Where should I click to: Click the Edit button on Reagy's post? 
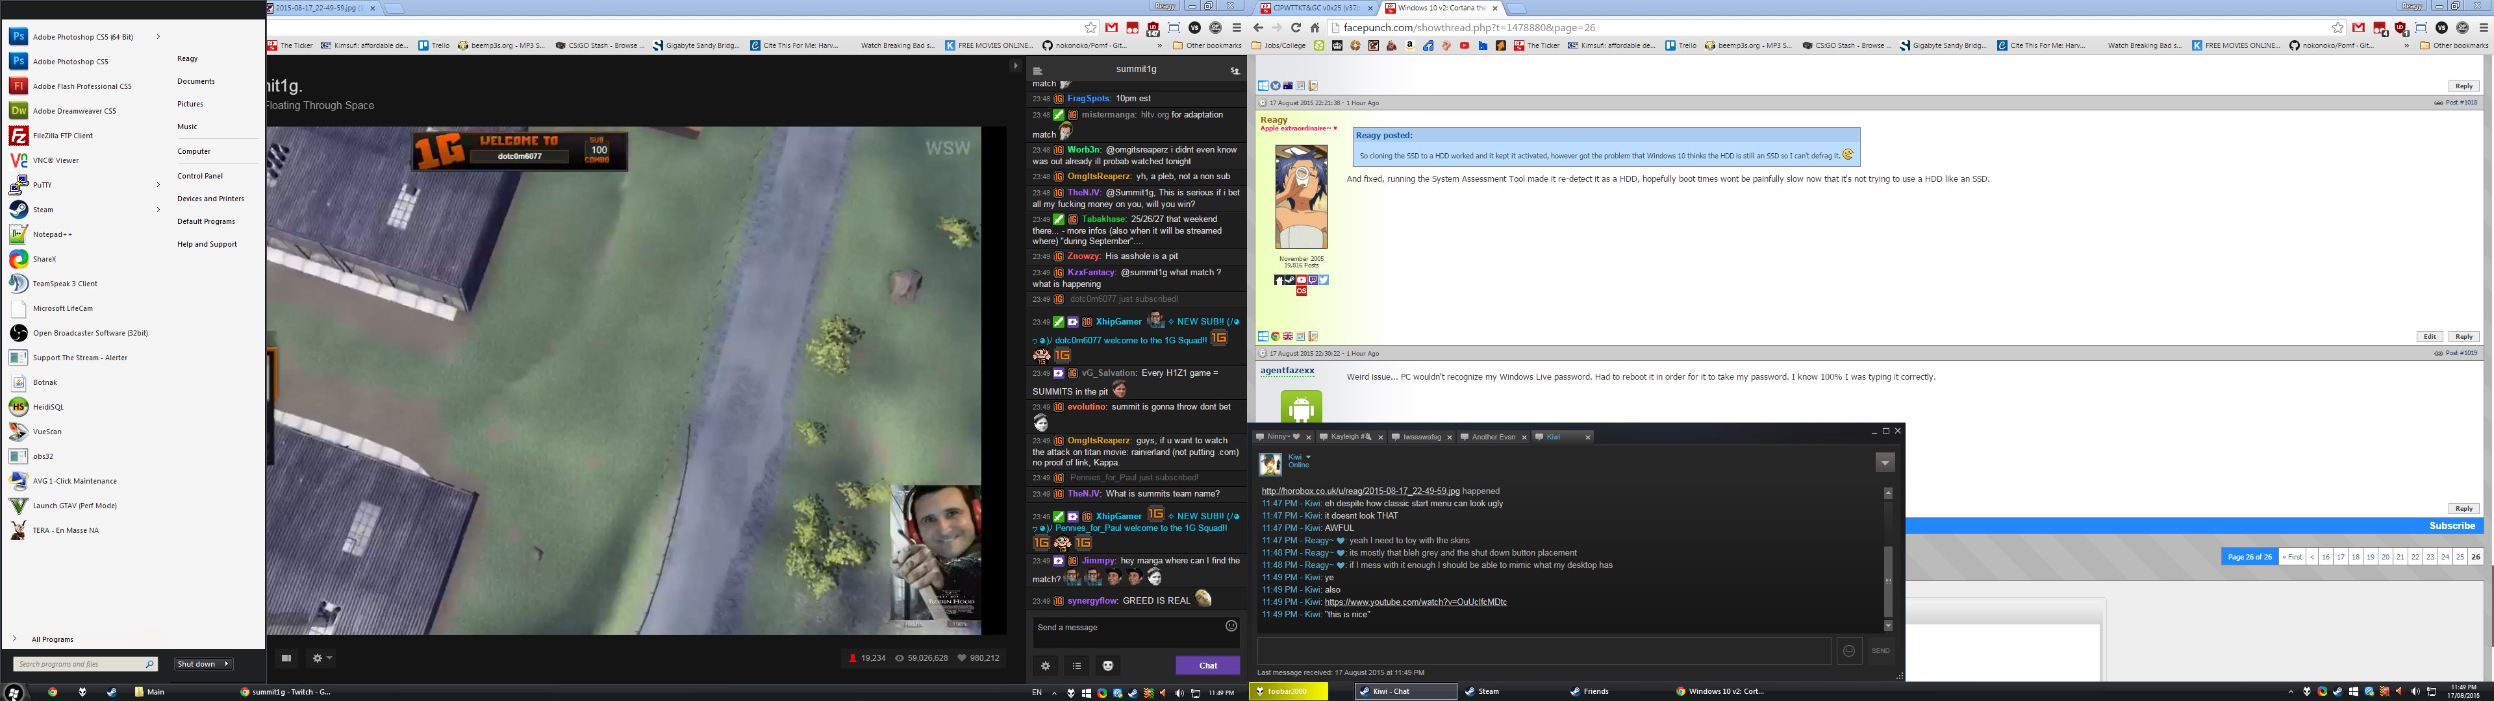tap(2429, 337)
